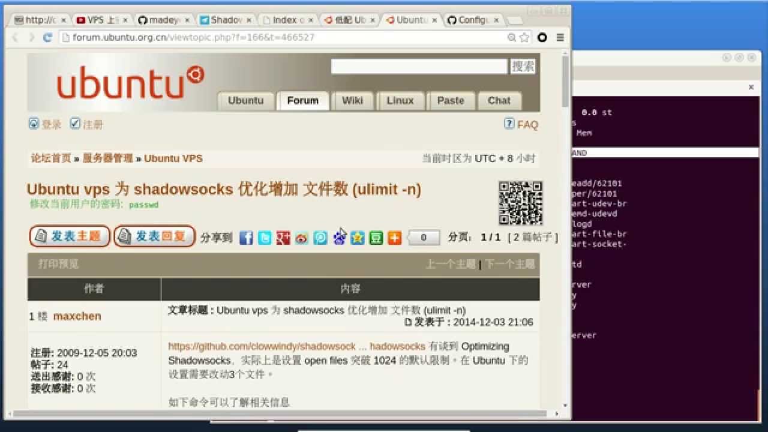The image size is (768, 432).
Task: Share via the green Douban icon
Action: tap(376, 238)
